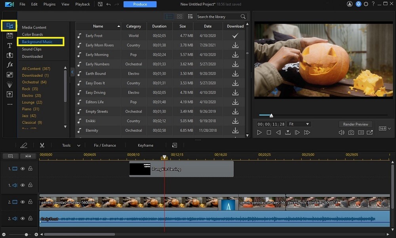Switch library to details list view
Screen dimensions: 396x238
(169, 17)
